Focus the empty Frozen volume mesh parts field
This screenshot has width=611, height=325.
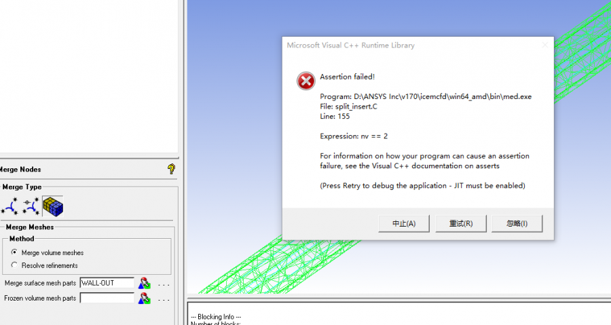(107, 298)
